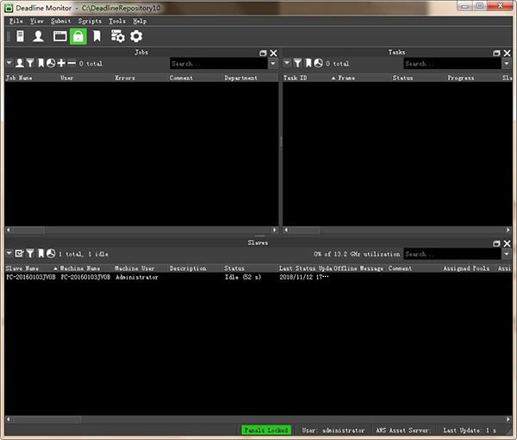
Task: Open the Jobs search box dropdown arrow
Action: [272, 63]
